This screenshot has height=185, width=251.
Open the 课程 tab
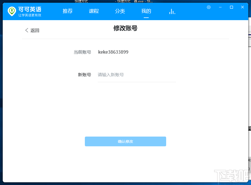[94, 11]
